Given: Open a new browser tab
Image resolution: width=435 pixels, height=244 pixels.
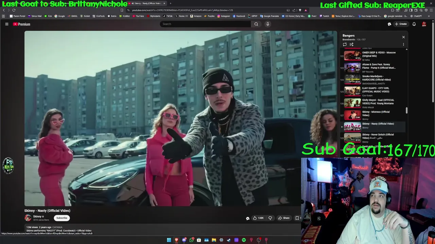Looking at the screenshot, I should coord(171,3).
